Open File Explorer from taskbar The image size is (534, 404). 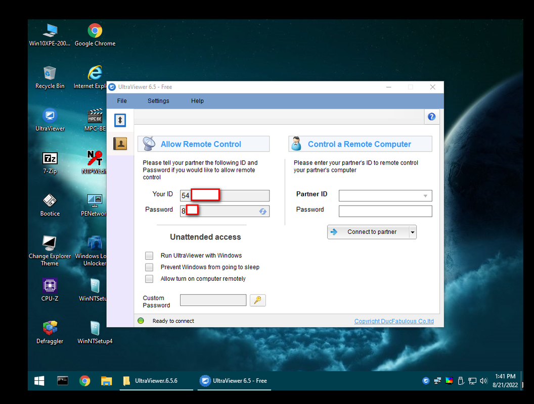pyautogui.click(x=107, y=381)
